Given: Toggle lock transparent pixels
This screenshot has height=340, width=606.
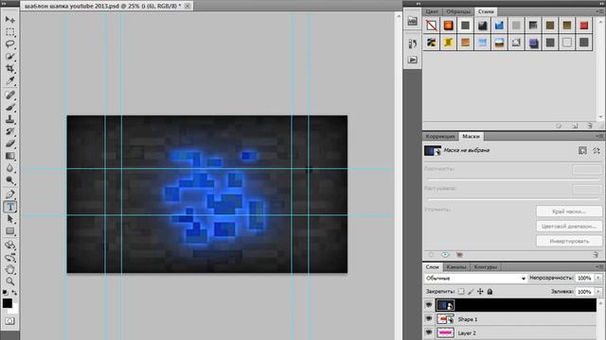Looking at the screenshot, I should (x=461, y=292).
